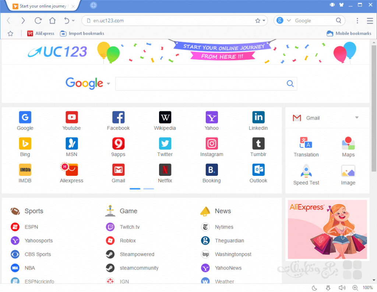The image size is (377, 292).
Task: Open the YouTube shortcut icon
Action: (71, 117)
